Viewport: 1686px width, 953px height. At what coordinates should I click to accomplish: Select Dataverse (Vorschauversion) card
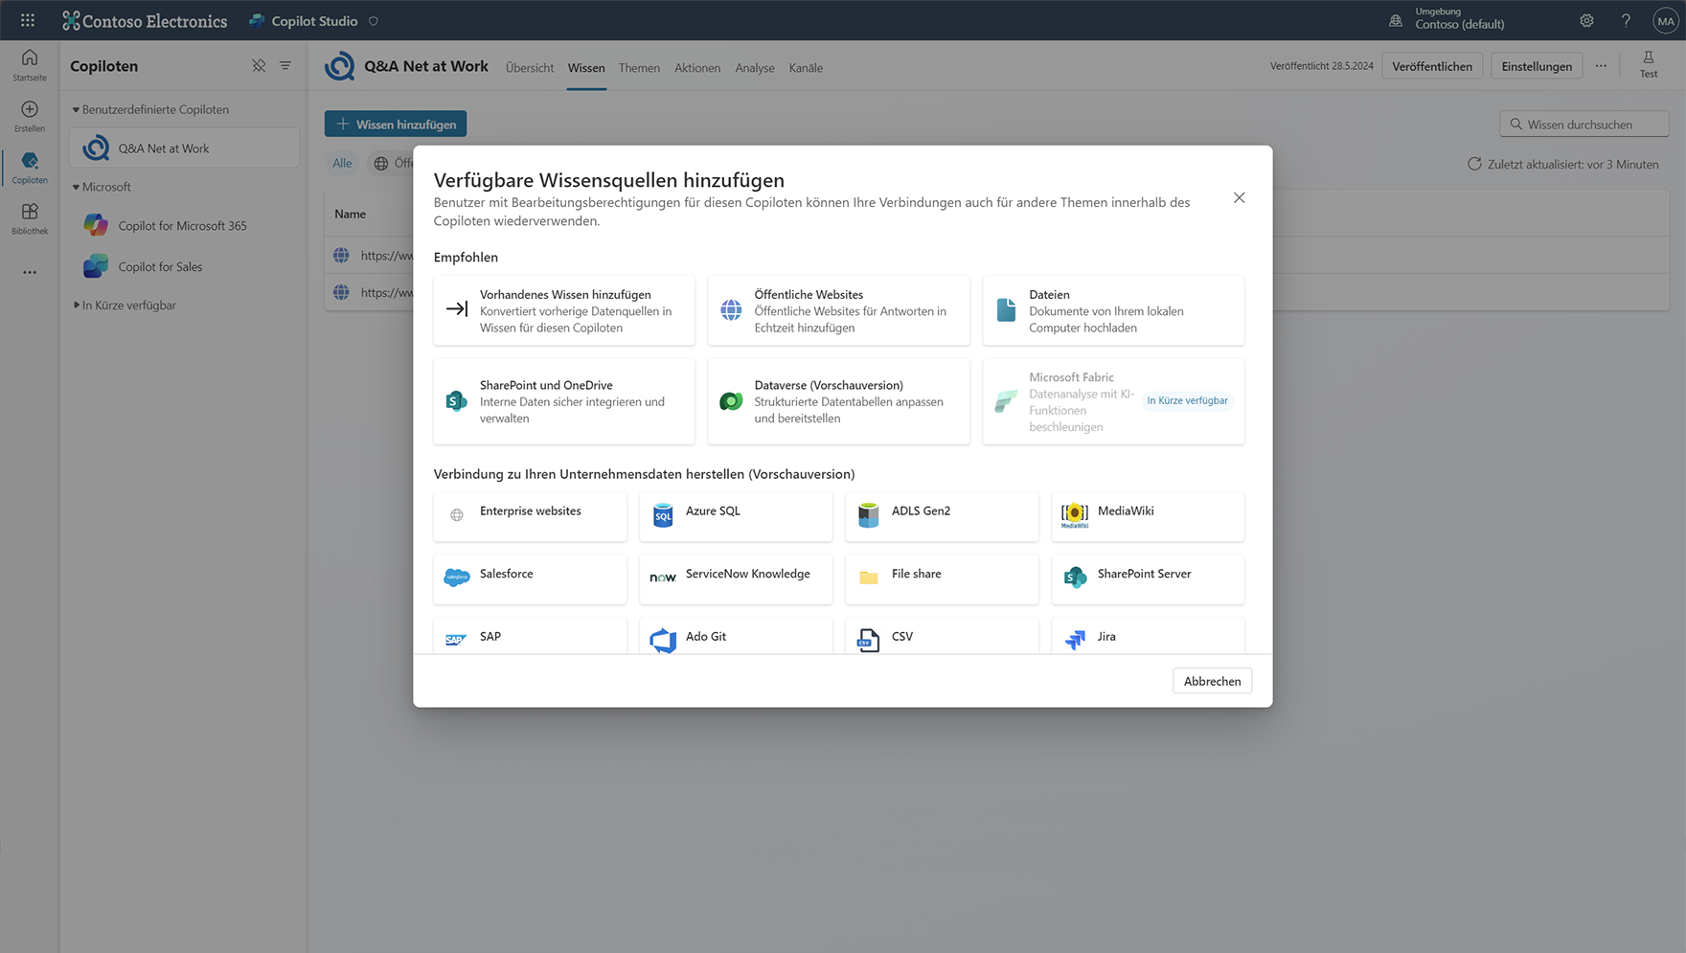point(838,401)
